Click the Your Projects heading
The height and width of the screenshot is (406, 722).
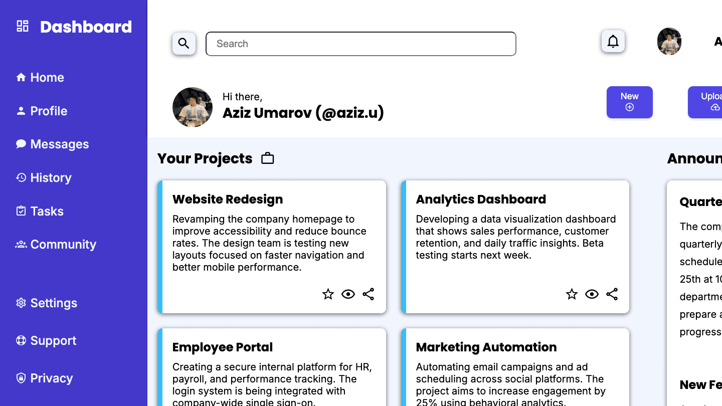[x=205, y=158]
